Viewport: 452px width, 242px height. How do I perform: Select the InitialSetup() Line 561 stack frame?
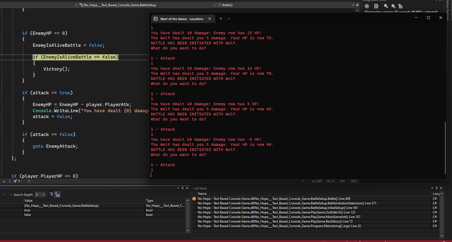click(314, 208)
